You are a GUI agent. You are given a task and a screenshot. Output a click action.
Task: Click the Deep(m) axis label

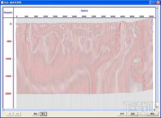click(8, 13)
